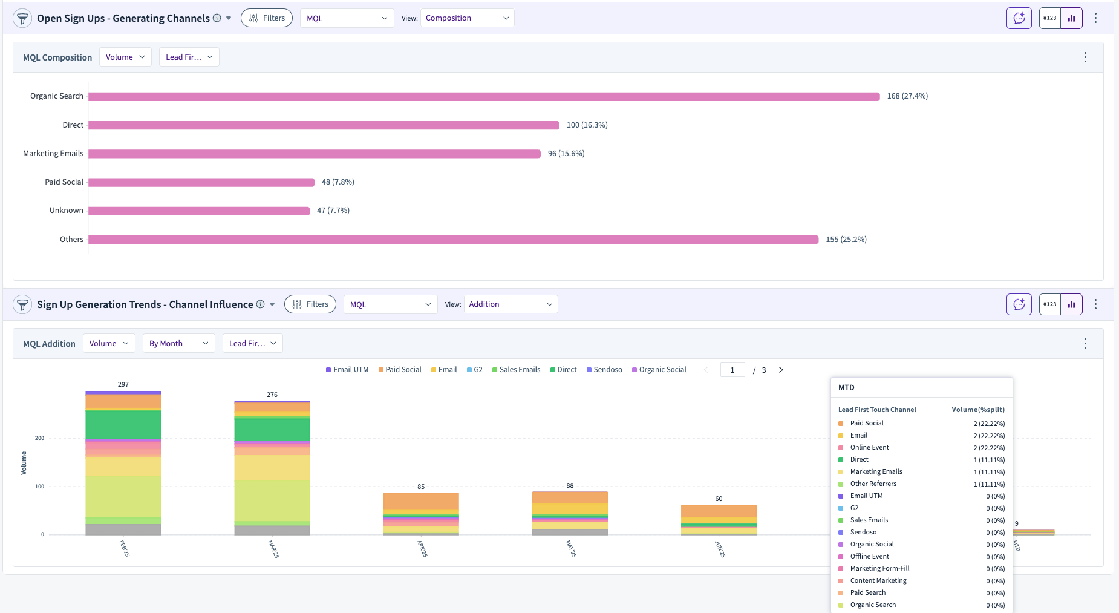Open the MQL Addition panel's kebab menu
Screen dimensions: 1119x613
[x=1085, y=343]
